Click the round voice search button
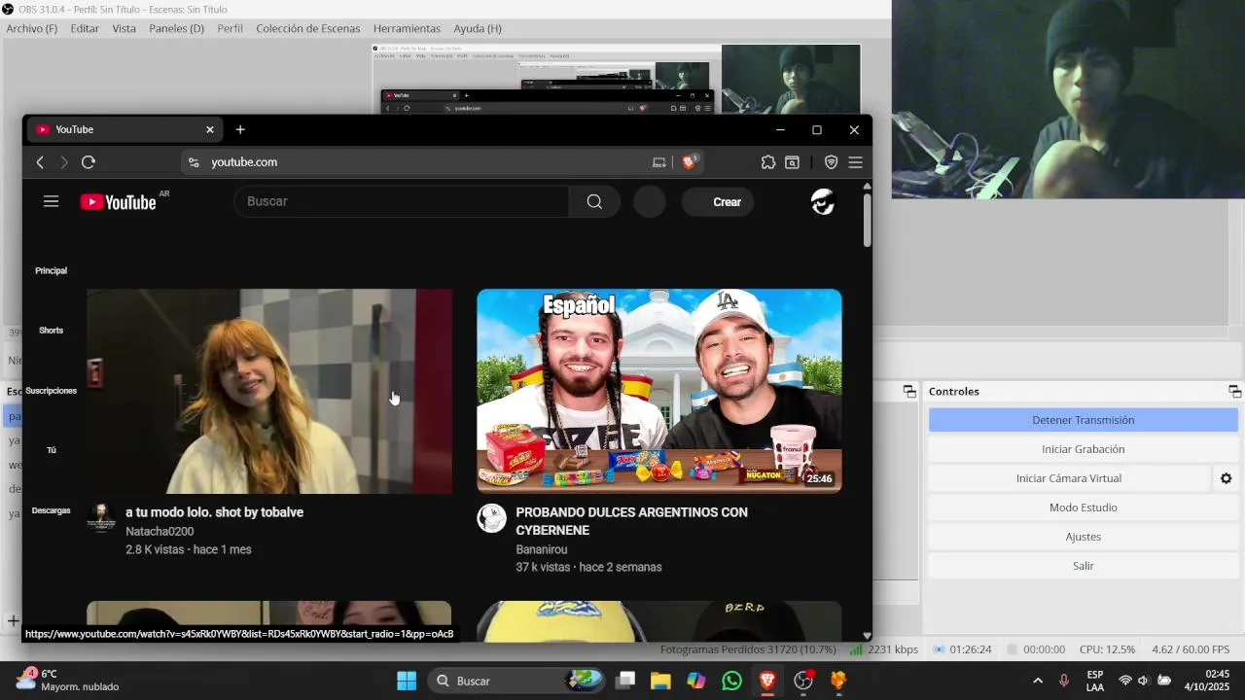 tap(650, 201)
